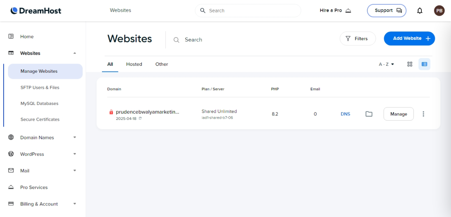Click the DreamHost logo
The image size is (451, 217).
[35, 10]
